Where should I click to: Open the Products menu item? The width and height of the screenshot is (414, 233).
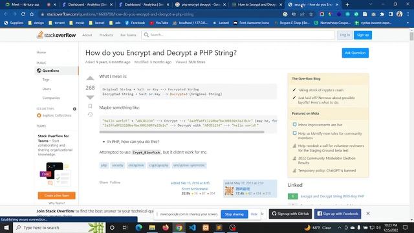[x=106, y=35]
